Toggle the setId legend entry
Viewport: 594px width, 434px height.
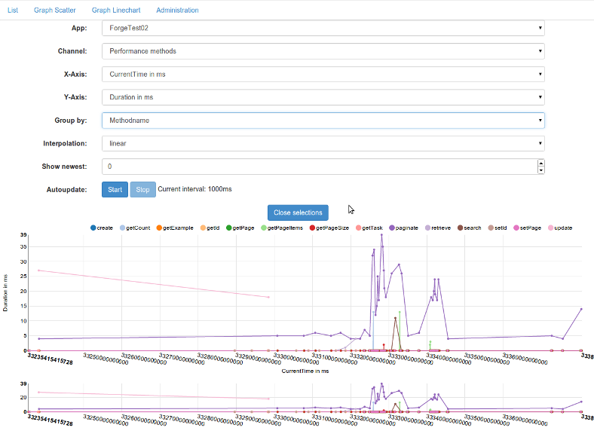(498, 228)
